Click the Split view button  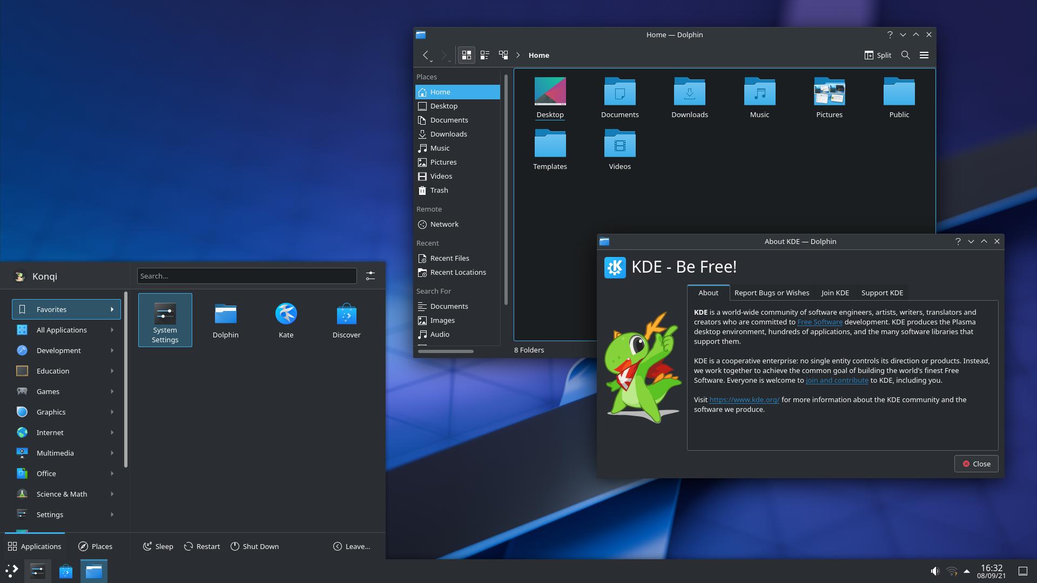click(878, 55)
